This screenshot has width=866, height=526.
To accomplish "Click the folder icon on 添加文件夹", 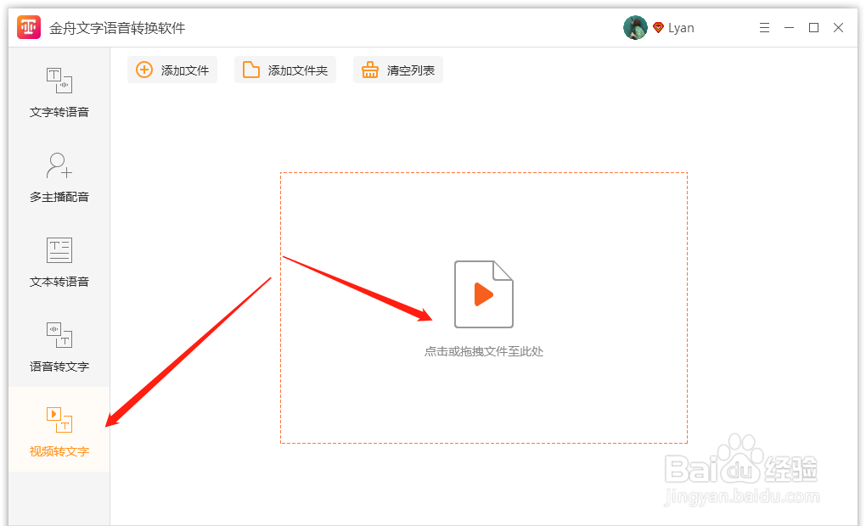I will pyautogui.click(x=251, y=70).
